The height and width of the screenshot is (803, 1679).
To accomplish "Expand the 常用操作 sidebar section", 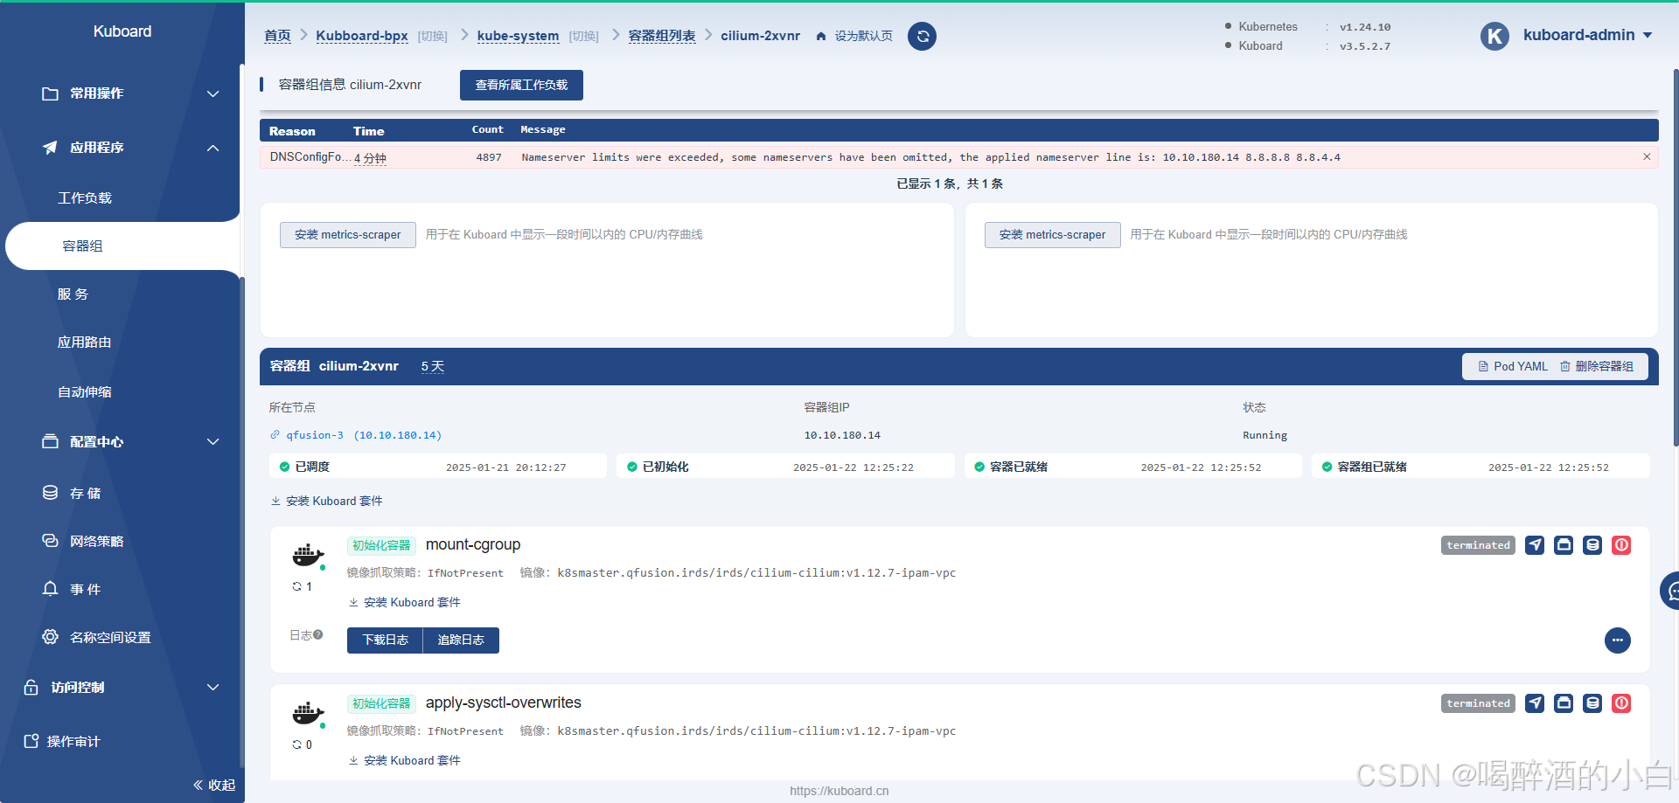I will click(x=212, y=93).
